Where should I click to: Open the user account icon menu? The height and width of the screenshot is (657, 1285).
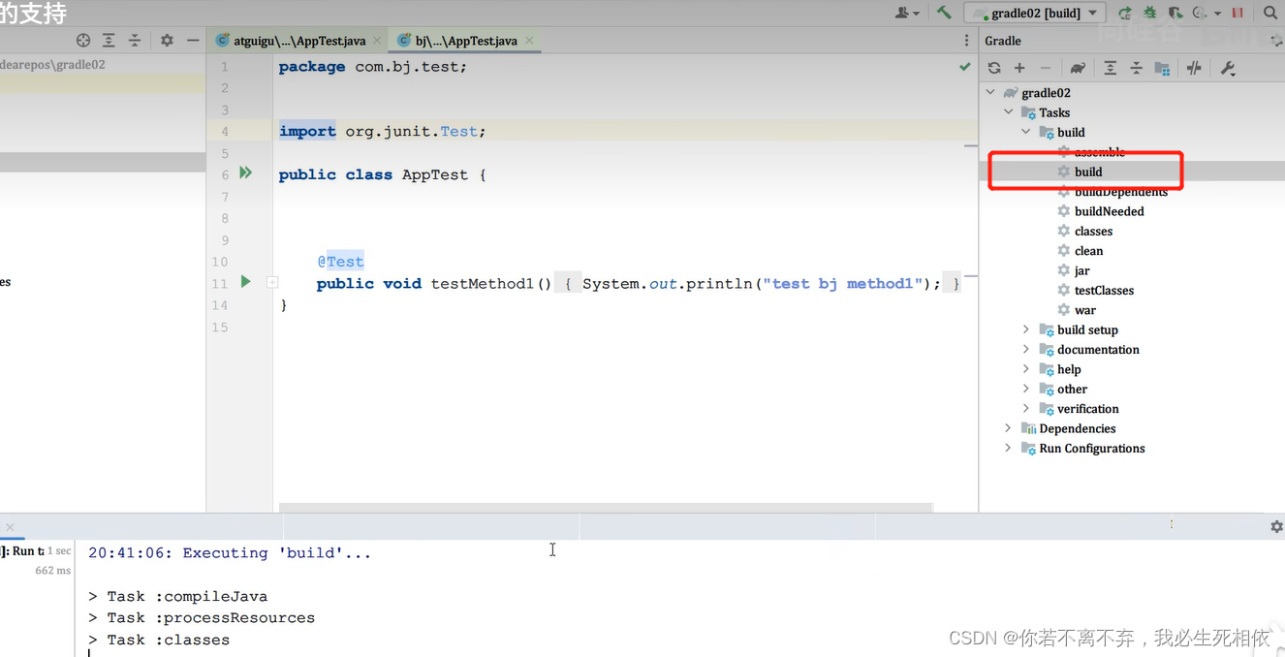pyautogui.click(x=906, y=13)
